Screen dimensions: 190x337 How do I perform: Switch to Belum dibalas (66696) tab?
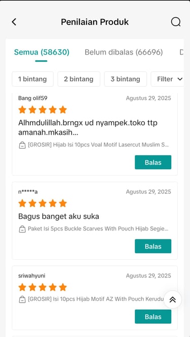click(124, 52)
